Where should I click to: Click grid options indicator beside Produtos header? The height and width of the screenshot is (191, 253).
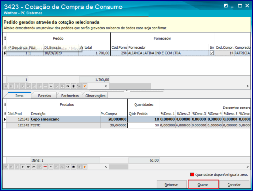(x=5, y=104)
